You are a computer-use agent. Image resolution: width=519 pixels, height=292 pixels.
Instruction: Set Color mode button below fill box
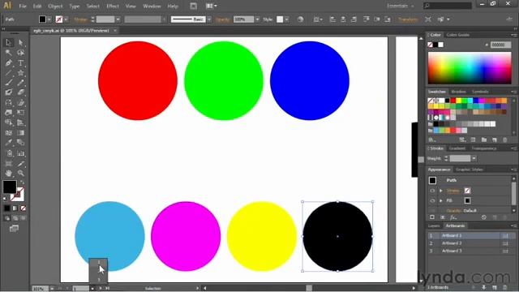point(7,208)
